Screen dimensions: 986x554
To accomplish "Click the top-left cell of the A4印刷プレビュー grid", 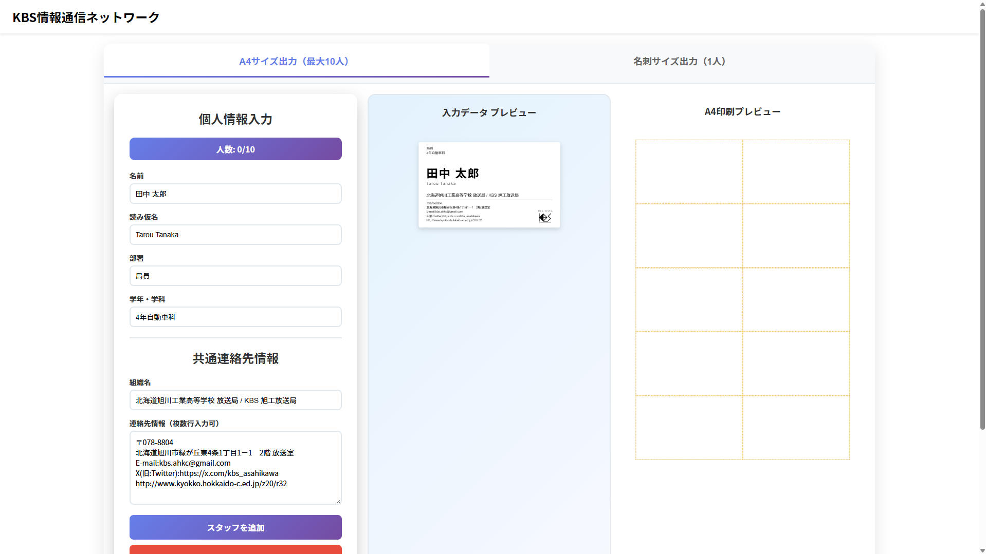I will pos(689,171).
